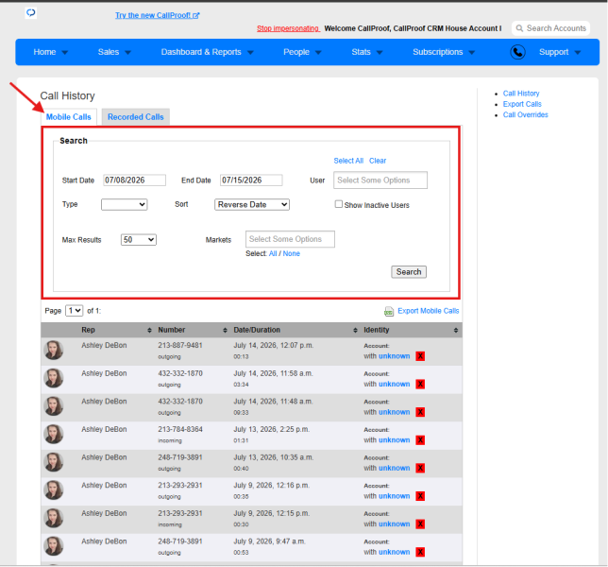
Task: Sort table by Rep column arrows
Action: [150, 330]
